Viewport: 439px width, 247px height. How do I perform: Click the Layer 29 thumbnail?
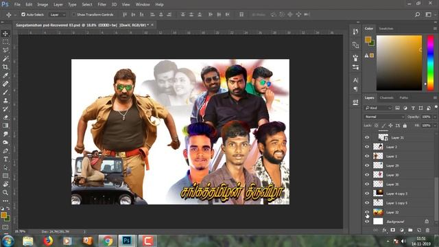pos(378,165)
